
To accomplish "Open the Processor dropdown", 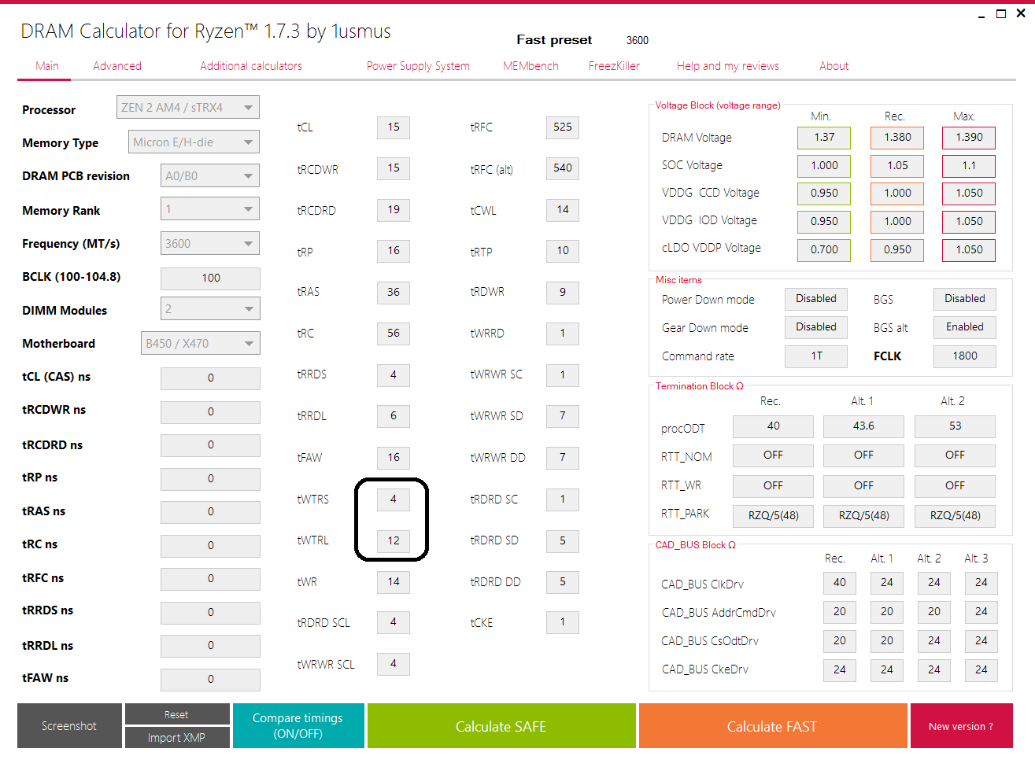I will pos(187,108).
